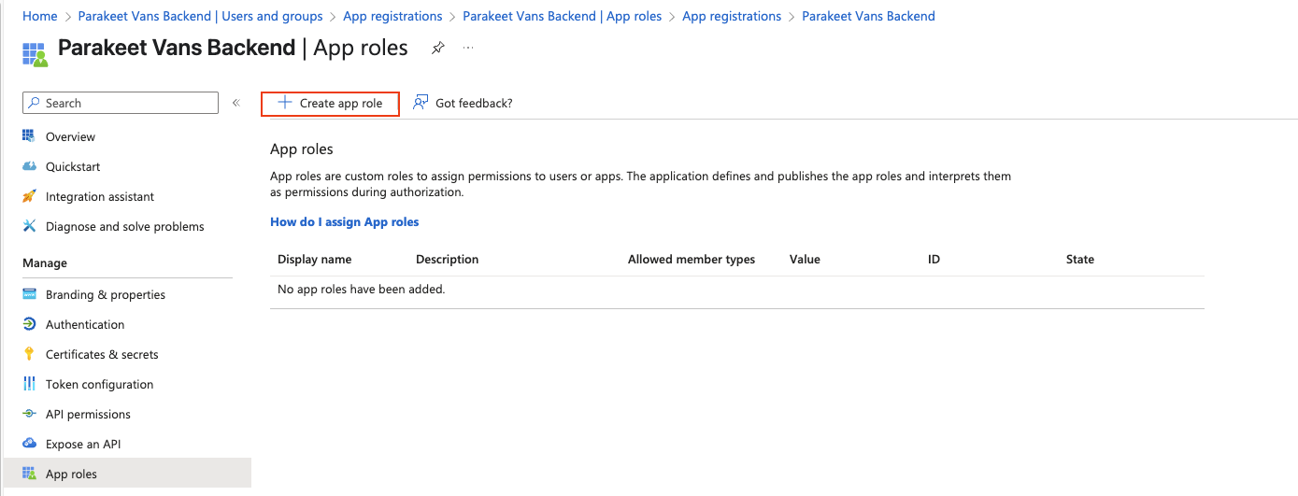Image resolution: width=1298 pixels, height=496 pixels.
Task: Click the search magnifier icon
Action: [x=36, y=103]
